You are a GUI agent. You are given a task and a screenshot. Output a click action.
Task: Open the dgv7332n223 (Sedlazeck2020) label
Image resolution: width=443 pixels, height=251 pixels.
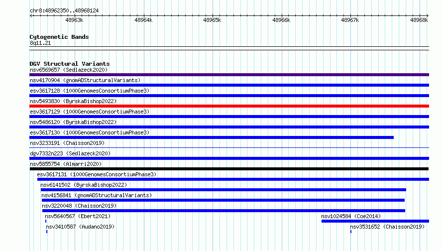70,153
